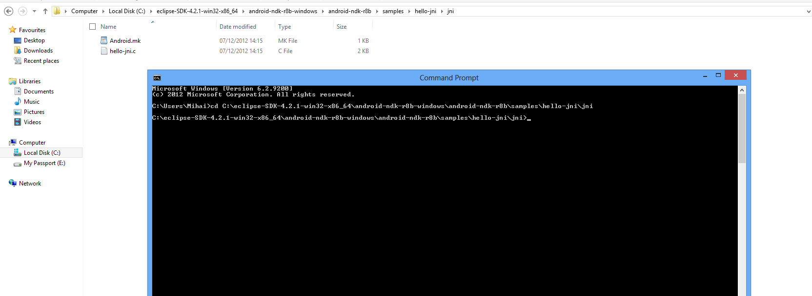Sort files by Type column
The image size is (812, 296).
(x=284, y=27)
